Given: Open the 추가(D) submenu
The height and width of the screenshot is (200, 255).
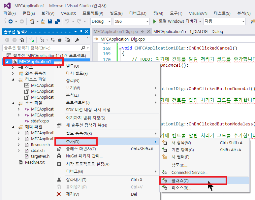Looking at the screenshot, I should coord(107,142).
